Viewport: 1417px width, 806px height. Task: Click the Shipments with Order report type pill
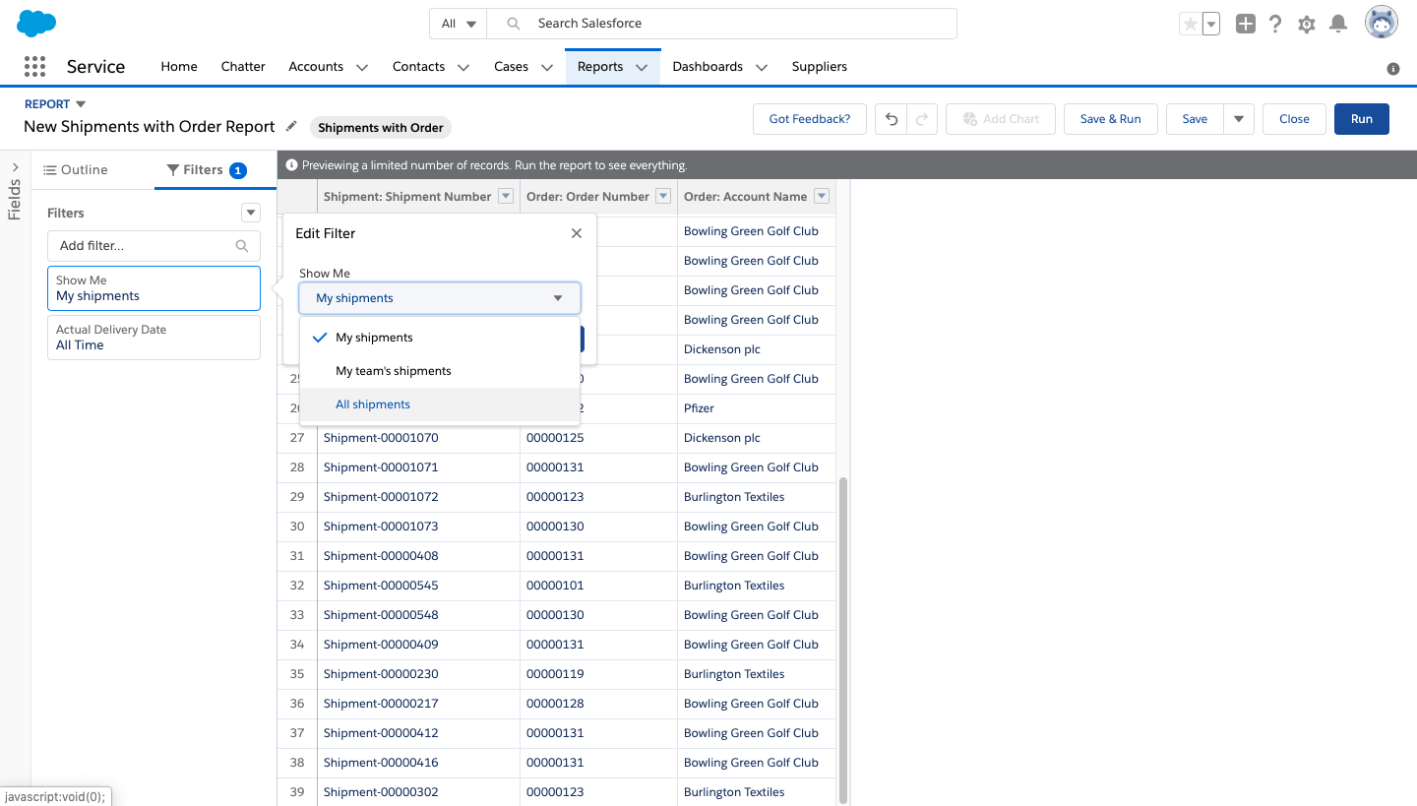coord(381,127)
